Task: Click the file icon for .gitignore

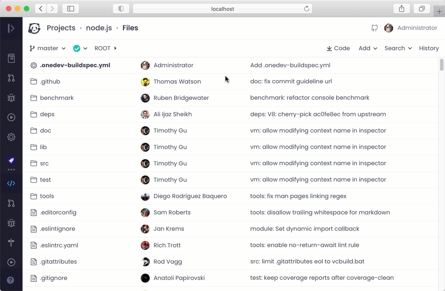Action: 34,278
